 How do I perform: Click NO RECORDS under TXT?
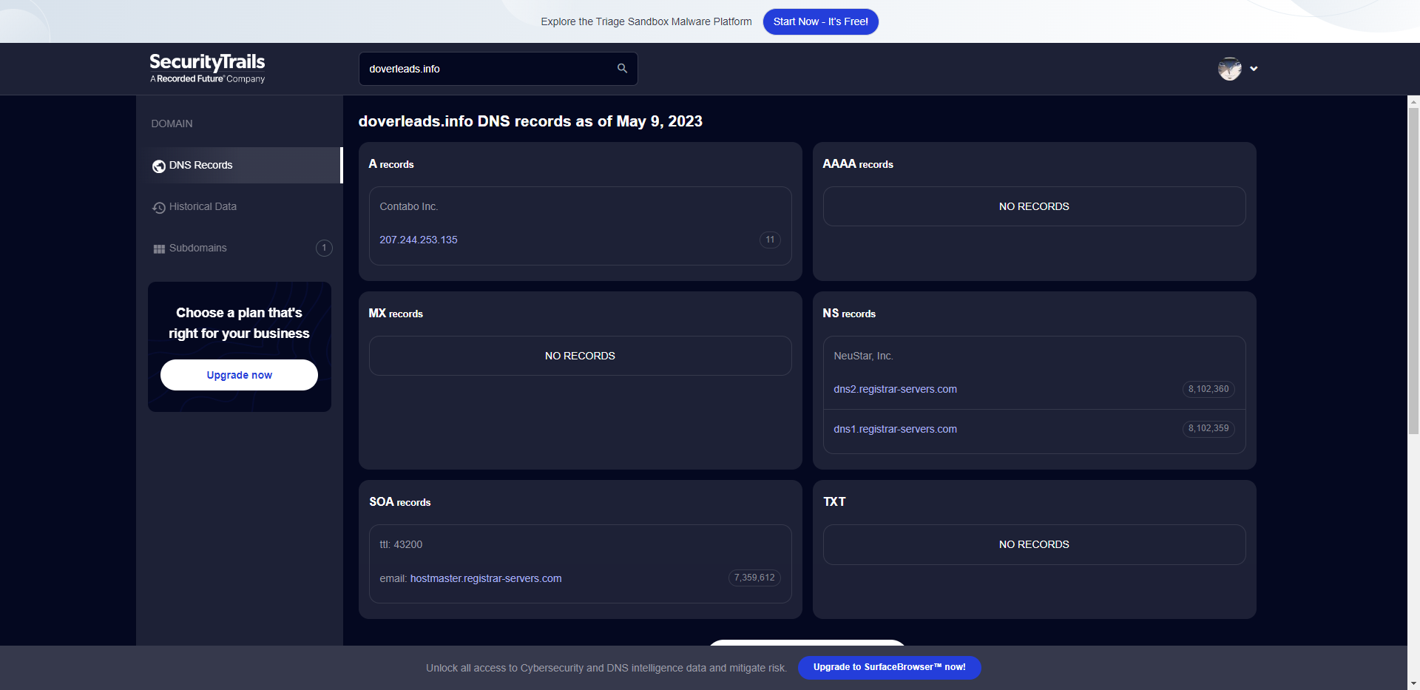[x=1034, y=544]
